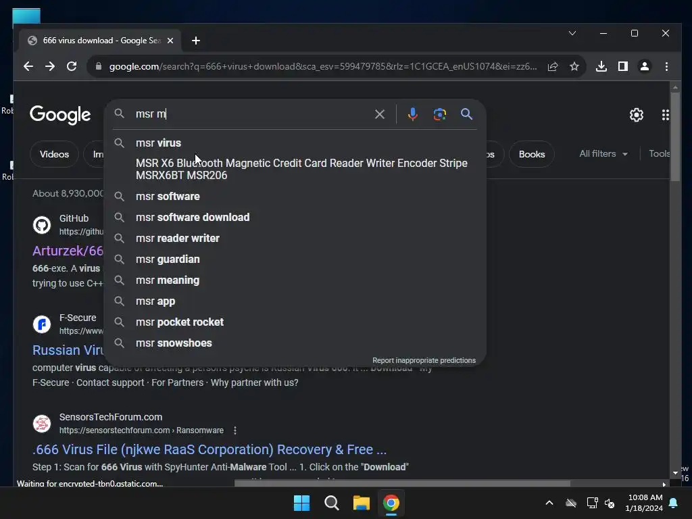Share this page from the address bar
Screen dimensions: 692x519
coord(553,67)
